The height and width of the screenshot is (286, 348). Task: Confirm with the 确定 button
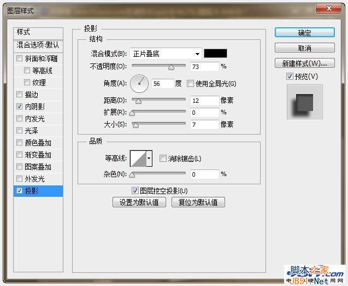304,33
